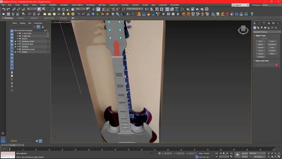This screenshot has height=159, width=282.
Task: Open the Hierarchy command panel tab
Action: 264,23
